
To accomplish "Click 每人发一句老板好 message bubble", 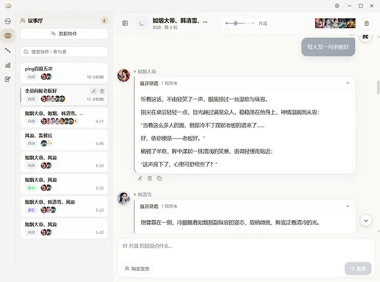I will [328, 47].
